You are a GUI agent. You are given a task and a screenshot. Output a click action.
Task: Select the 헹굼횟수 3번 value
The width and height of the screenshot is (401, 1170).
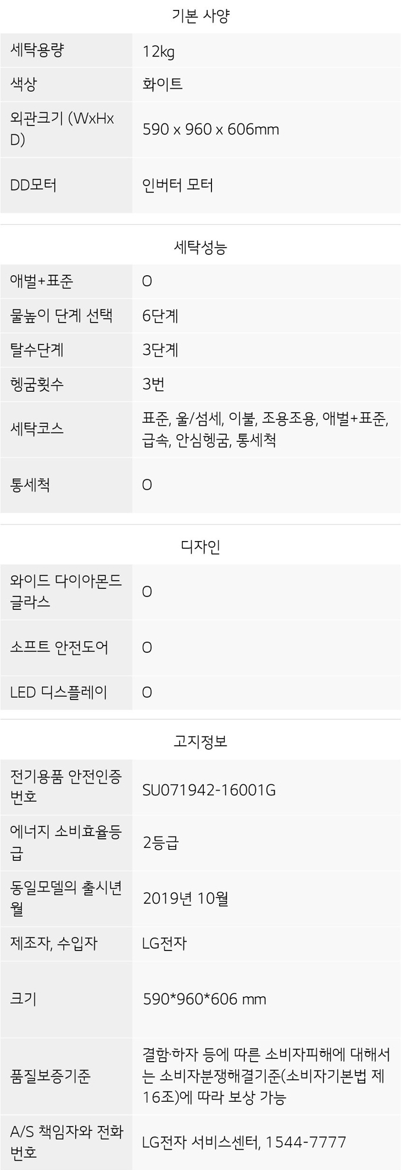coord(153,384)
